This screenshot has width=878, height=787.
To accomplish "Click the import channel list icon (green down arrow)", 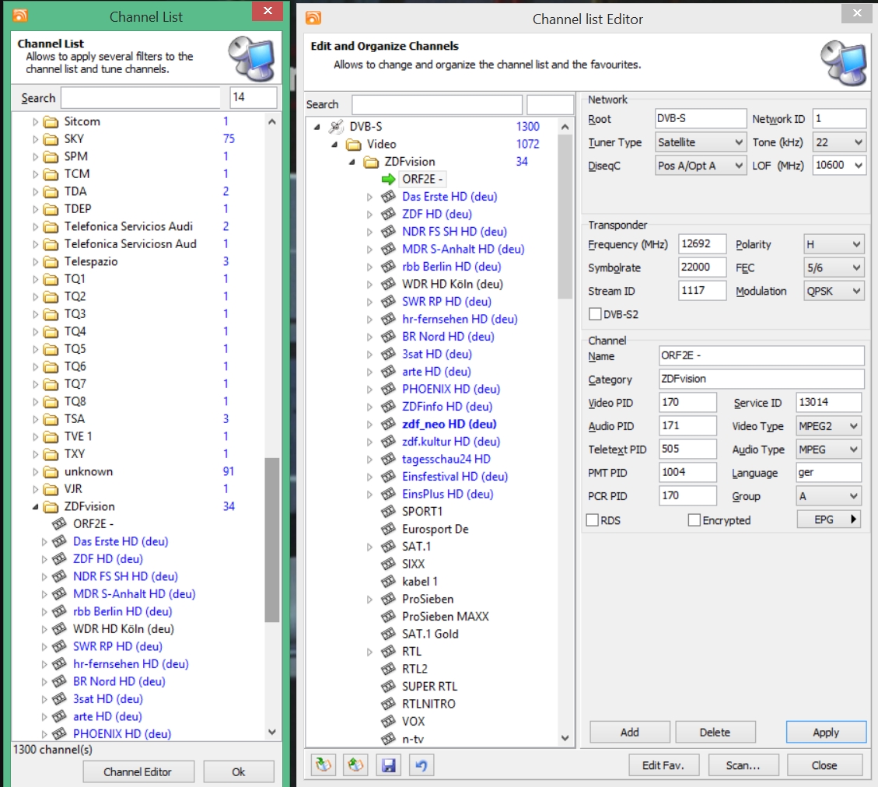I will [324, 765].
